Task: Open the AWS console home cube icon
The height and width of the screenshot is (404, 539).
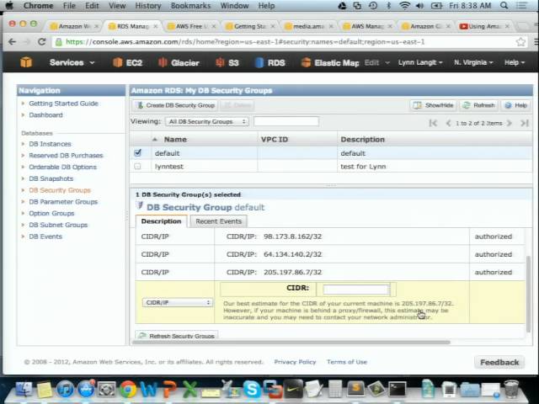Action: (x=26, y=62)
